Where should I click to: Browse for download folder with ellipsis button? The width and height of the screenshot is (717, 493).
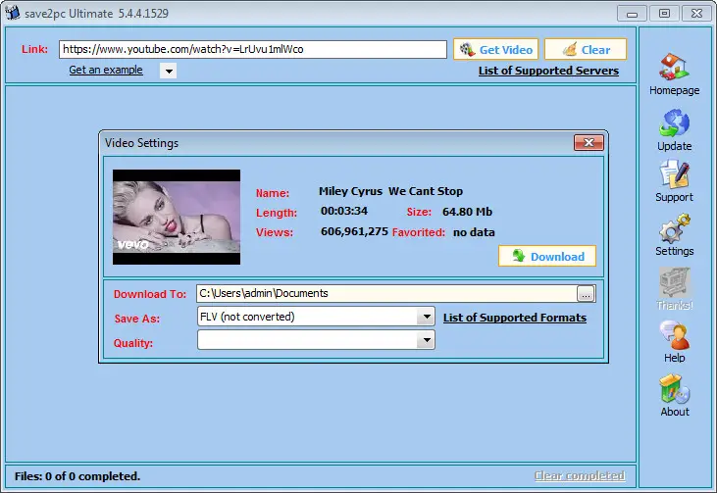[x=586, y=294]
